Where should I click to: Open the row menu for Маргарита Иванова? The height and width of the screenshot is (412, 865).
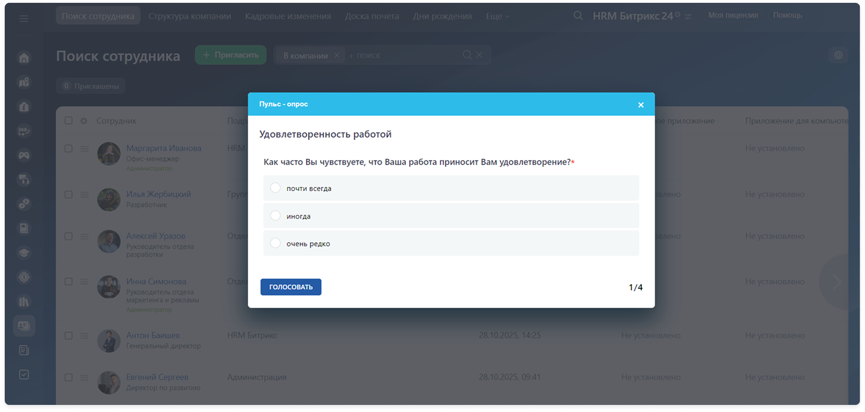click(84, 149)
